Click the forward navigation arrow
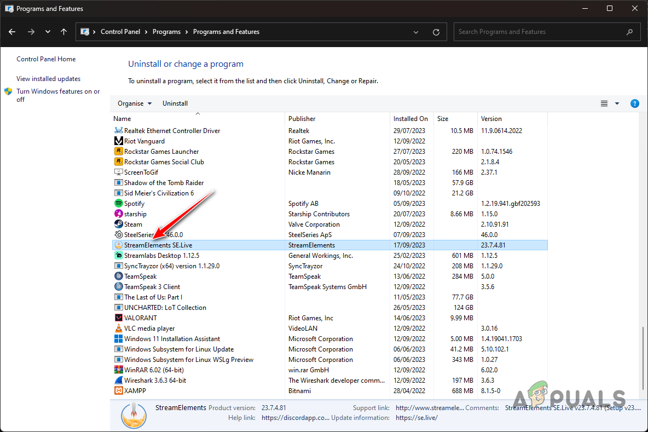Image resolution: width=648 pixels, height=432 pixels. pyautogui.click(x=31, y=32)
